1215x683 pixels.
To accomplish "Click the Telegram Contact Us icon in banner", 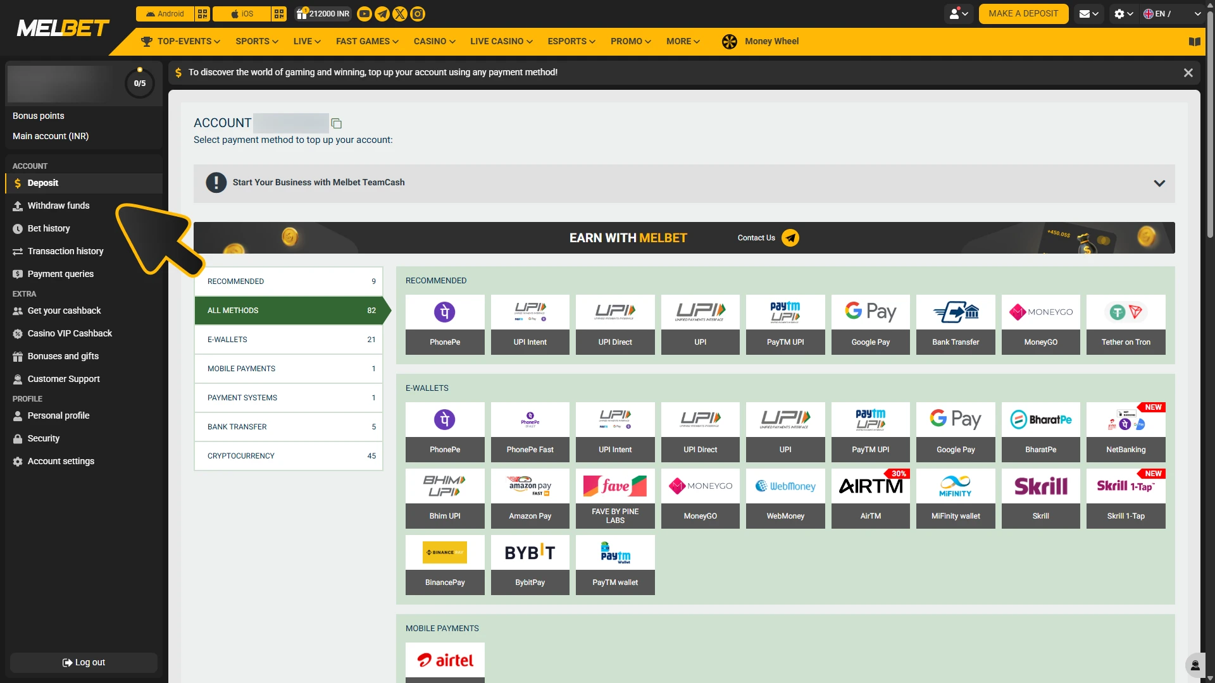I will pyautogui.click(x=790, y=238).
